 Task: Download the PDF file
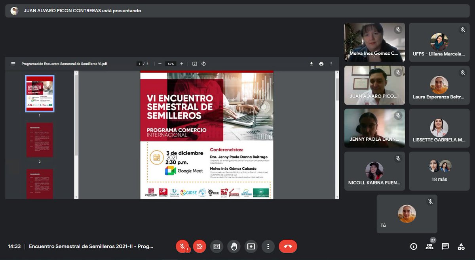pos(312,63)
